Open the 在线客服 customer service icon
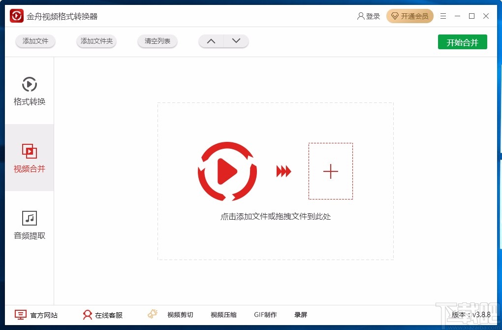The height and width of the screenshot is (330, 502). (88, 314)
